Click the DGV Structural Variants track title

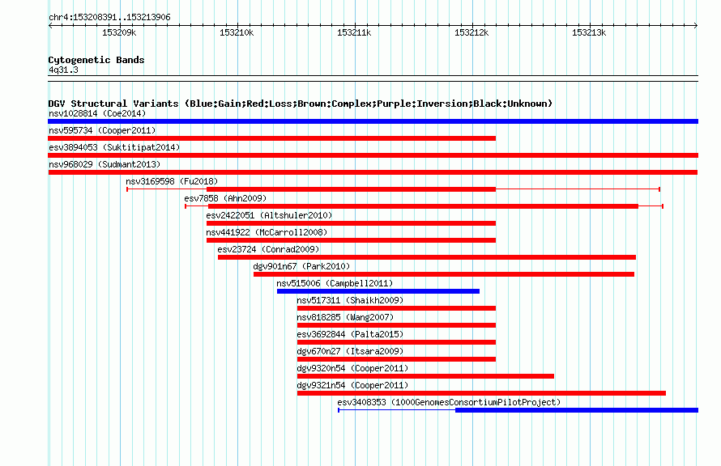click(300, 104)
